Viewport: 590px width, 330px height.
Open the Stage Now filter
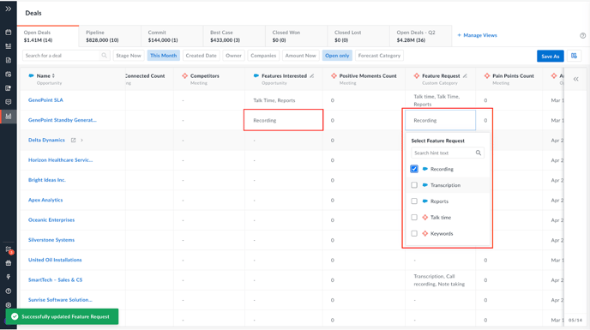click(129, 56)
